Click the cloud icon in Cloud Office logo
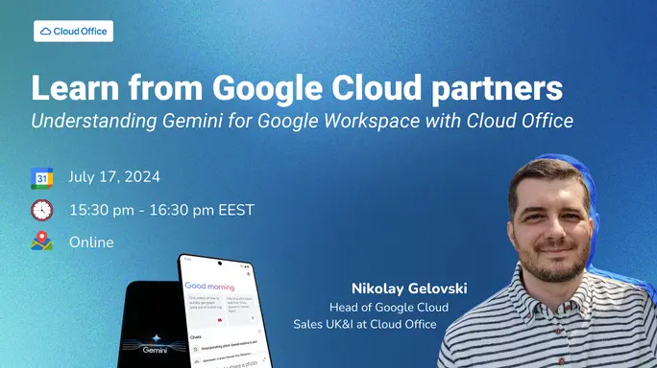Image resolution: width=657 pixels, height=368 pixels. [x=46, y=32]
